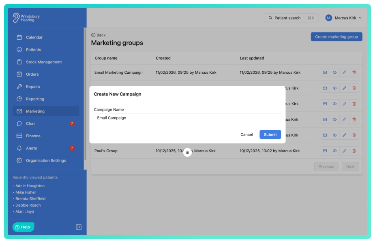Open the Help button
The image size is (375, 243).
[x=23, y=227]
